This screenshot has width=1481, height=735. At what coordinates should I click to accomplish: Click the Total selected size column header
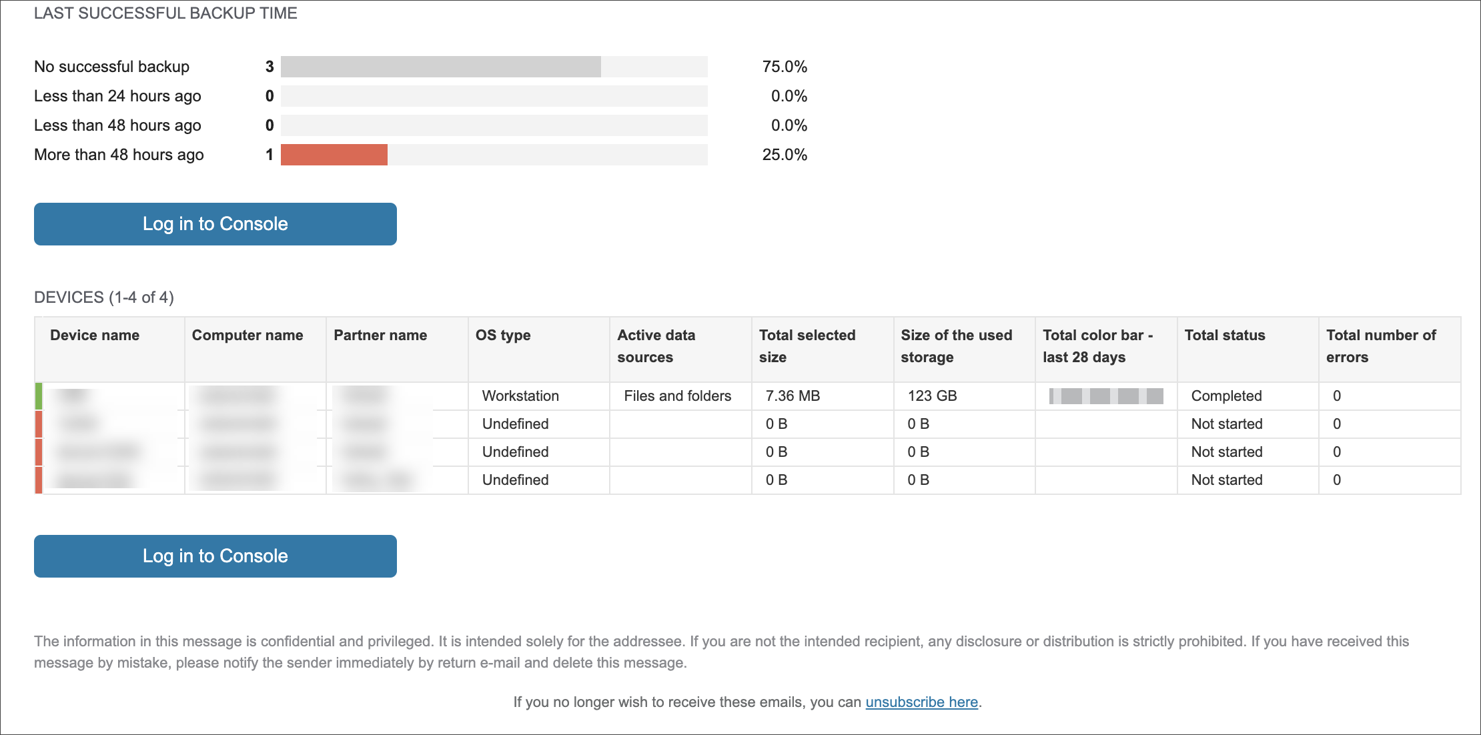[x=807, y=346]
